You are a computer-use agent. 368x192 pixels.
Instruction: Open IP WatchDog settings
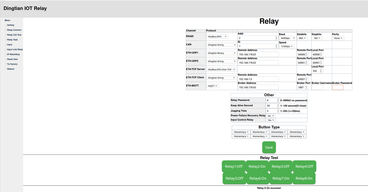tap(13, 54)
